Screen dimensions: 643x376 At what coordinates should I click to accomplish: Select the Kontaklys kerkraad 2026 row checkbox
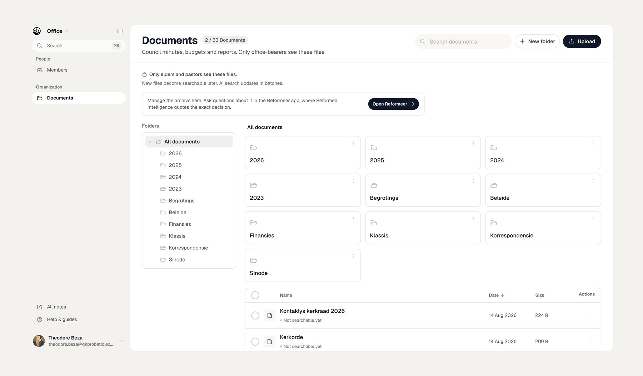[x=255, y=316]
